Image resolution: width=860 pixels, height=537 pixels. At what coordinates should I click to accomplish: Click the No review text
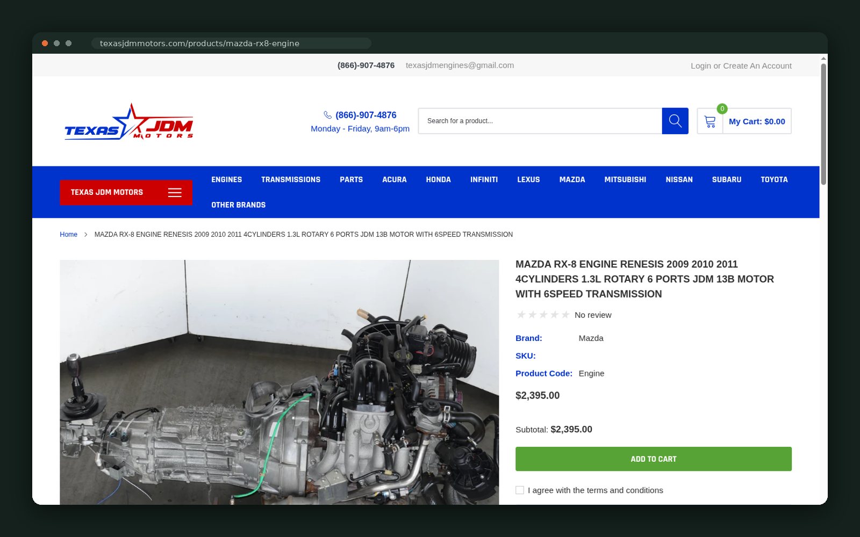[x=593, y=315]
